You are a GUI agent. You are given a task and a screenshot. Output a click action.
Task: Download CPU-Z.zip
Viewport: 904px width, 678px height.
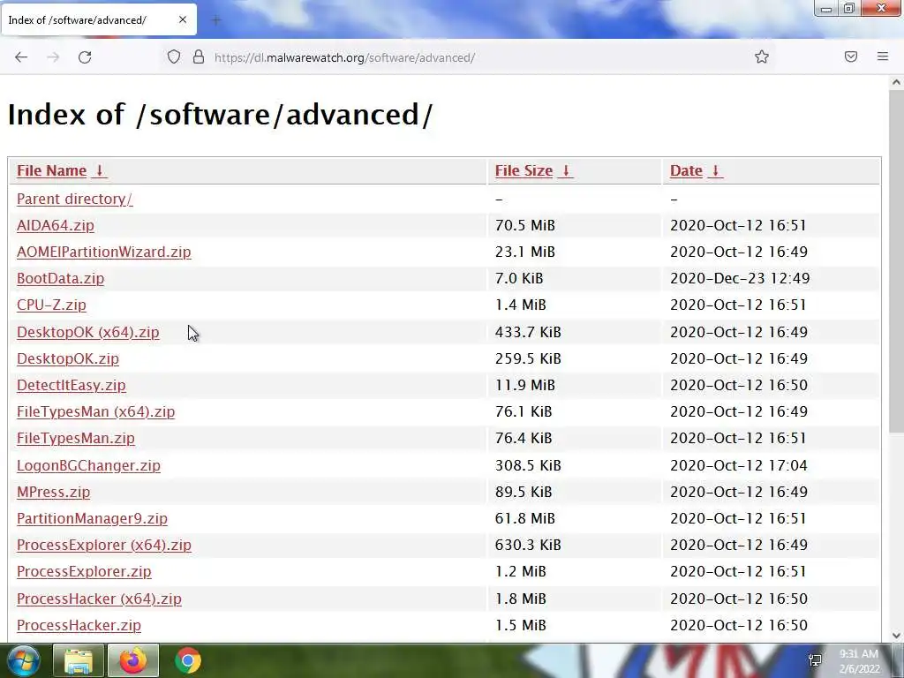pos(51,305)
